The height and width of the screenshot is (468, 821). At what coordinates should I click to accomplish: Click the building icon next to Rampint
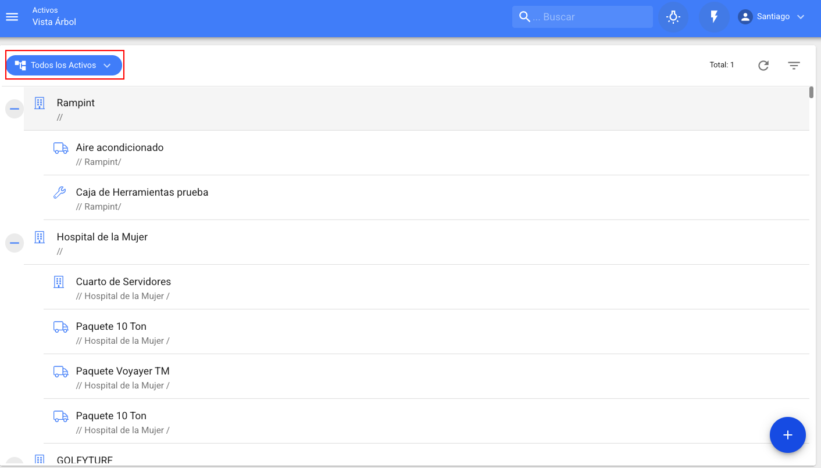coord(40,103)
